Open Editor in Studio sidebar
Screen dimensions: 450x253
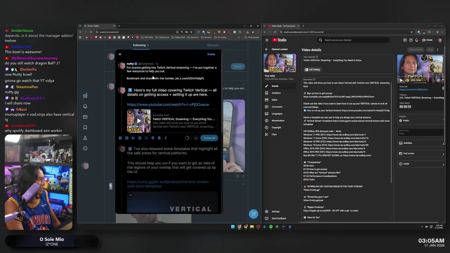280,100
